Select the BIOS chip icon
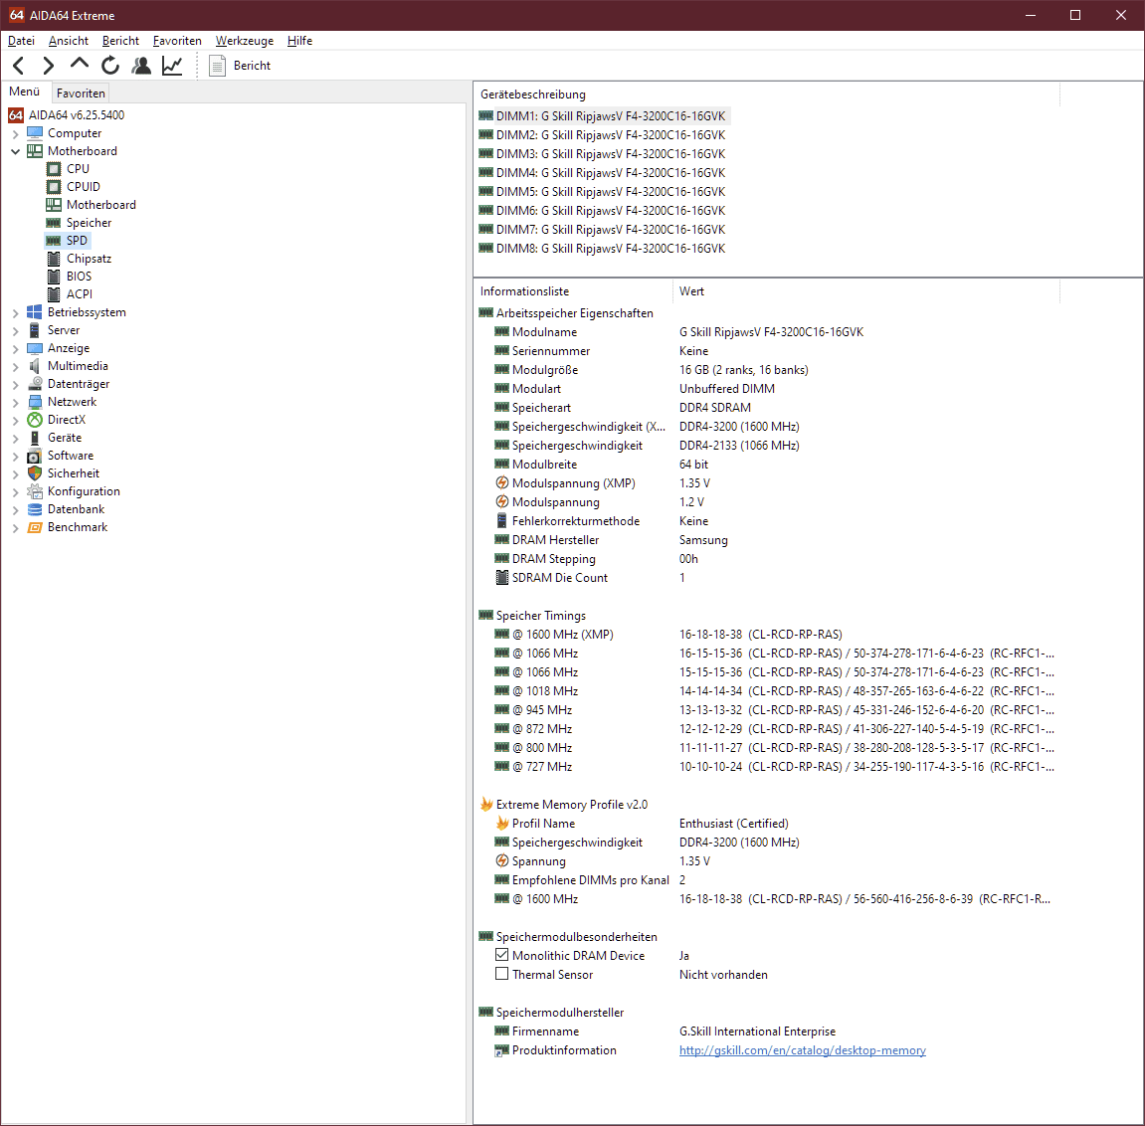Image resolution: width=1145 pixels, height=1126 pixels. (x=54, y=276)
